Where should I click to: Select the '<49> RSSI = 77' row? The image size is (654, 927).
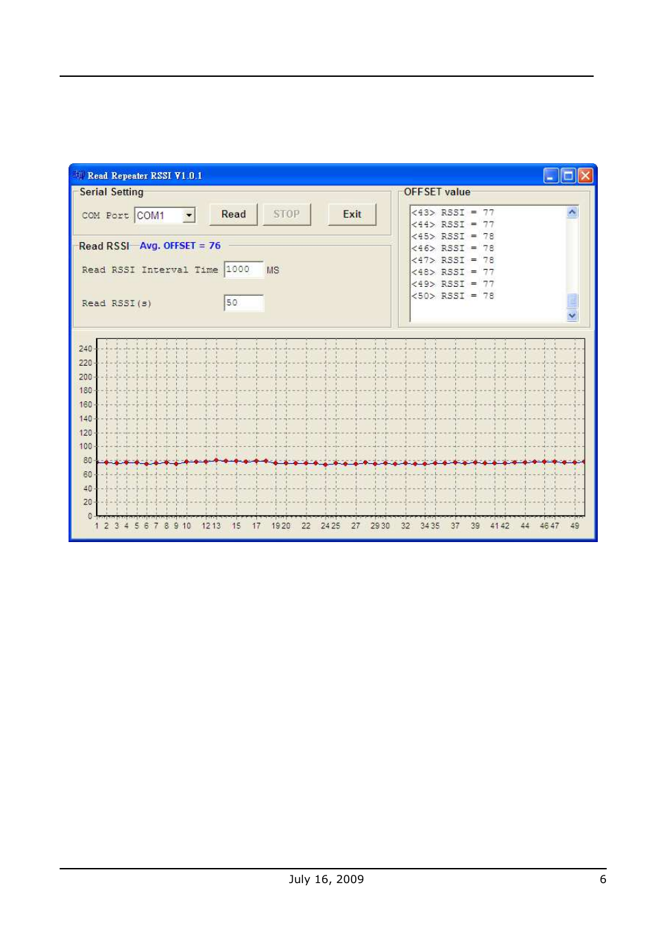pos(452,284)
